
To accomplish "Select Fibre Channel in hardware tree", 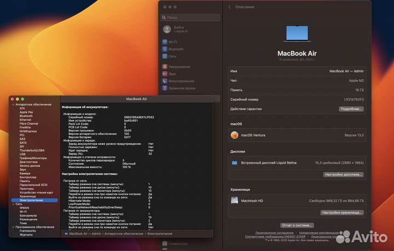I will [28, 124].
